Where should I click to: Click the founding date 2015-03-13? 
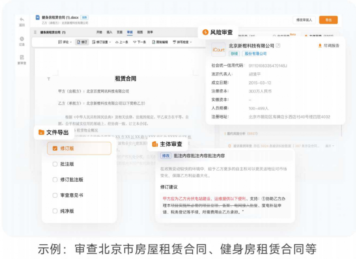coord(260,83)
